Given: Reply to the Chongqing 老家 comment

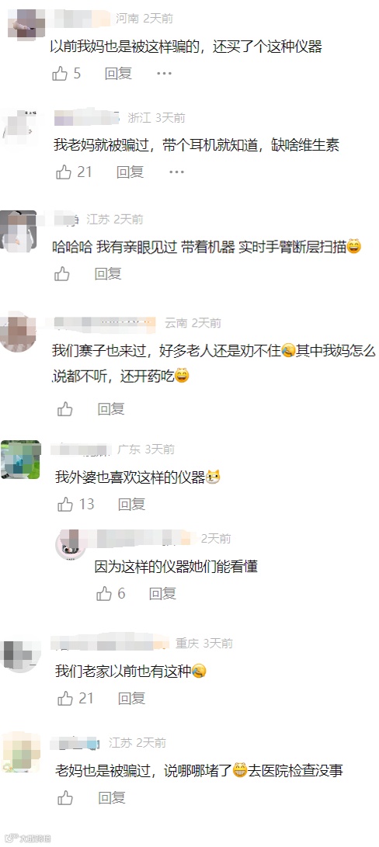Looking at the screenshot, I should coord(132,699).
